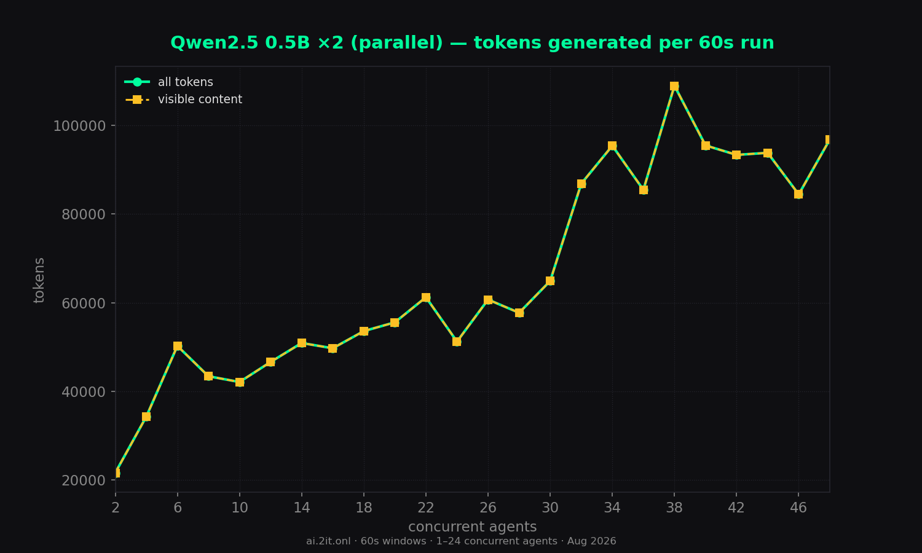Click the data point at 10 concurrent agents
Image resolution: width=922 pixels, height=553 pixels.
point(240,382)
